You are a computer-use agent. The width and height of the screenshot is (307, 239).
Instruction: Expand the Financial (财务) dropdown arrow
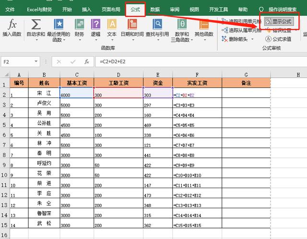point(80,40)
